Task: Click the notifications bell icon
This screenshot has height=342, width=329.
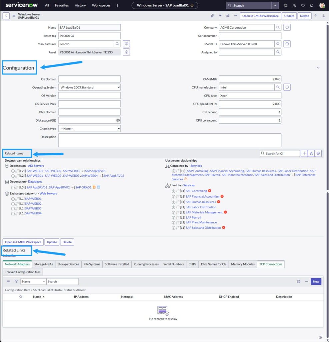Action: coord(312,5)
